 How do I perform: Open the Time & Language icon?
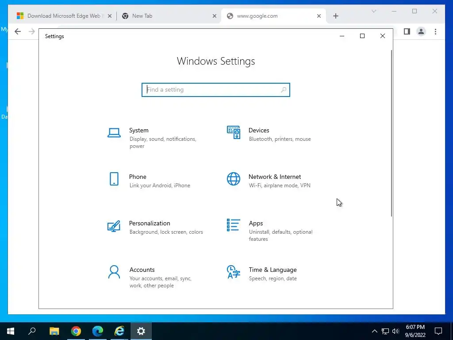[234, 272]
